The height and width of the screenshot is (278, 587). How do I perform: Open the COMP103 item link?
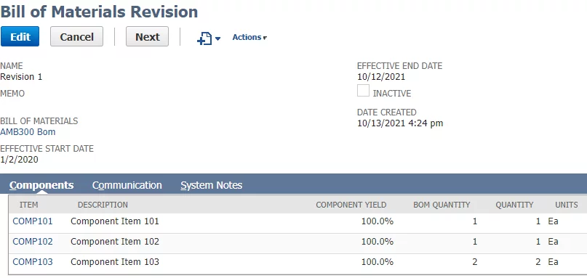point(33,261)
